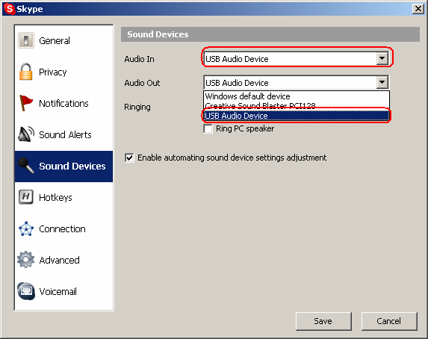Click the Audio In label
Image resolution: width=428 pixels, height=339 pixels.
[x=139, y=59]
